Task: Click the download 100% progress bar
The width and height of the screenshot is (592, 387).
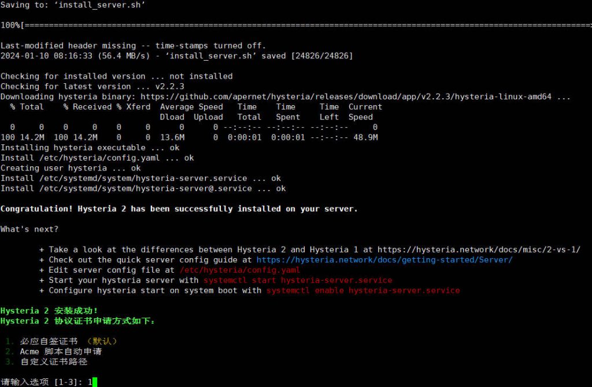Action: 296,25
